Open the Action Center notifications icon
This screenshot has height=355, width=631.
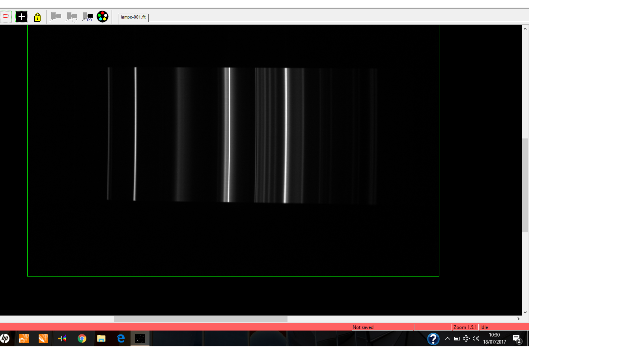click(x=517, y=338)
